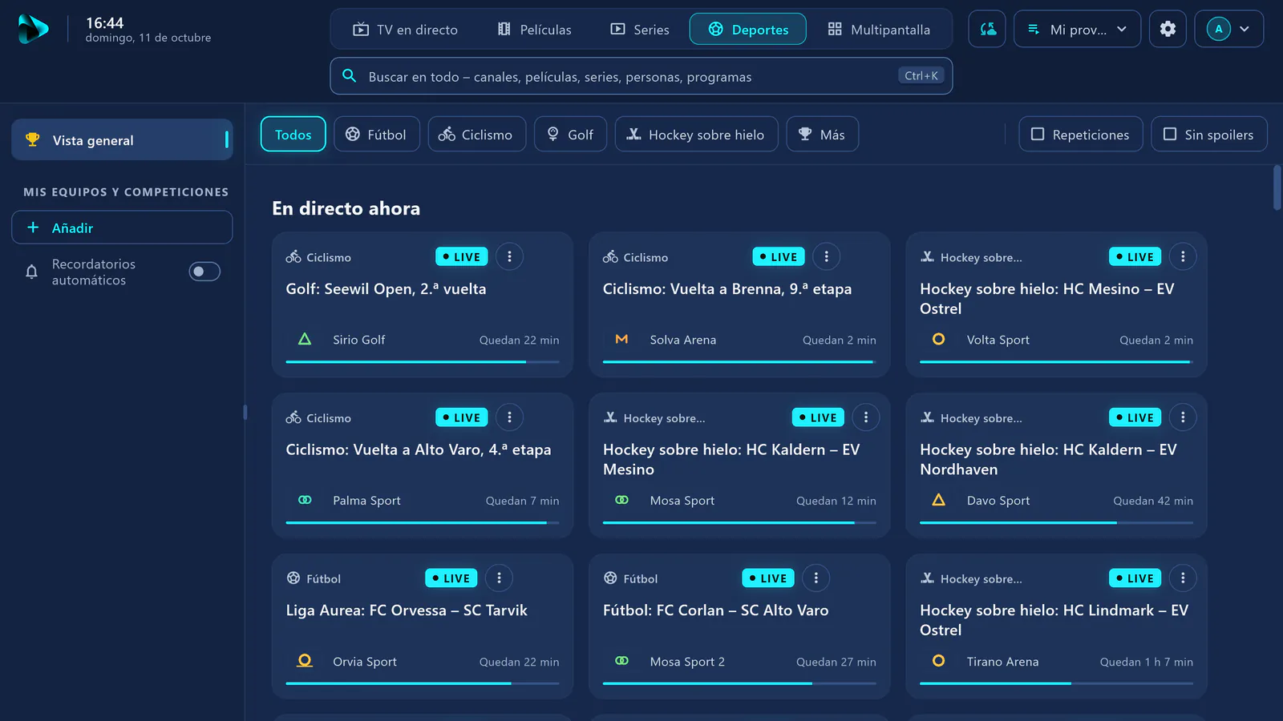
Task: Click the search field Buscar en todo
Action: point(641,76)
